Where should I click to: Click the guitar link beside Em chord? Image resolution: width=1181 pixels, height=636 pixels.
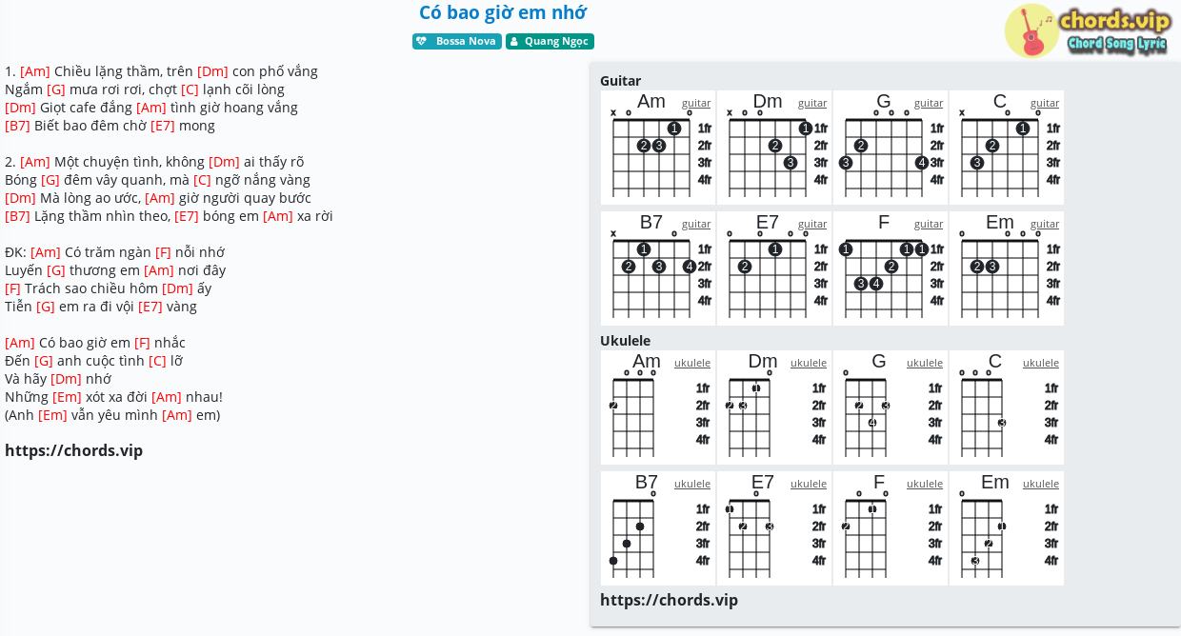[1045, 224]
